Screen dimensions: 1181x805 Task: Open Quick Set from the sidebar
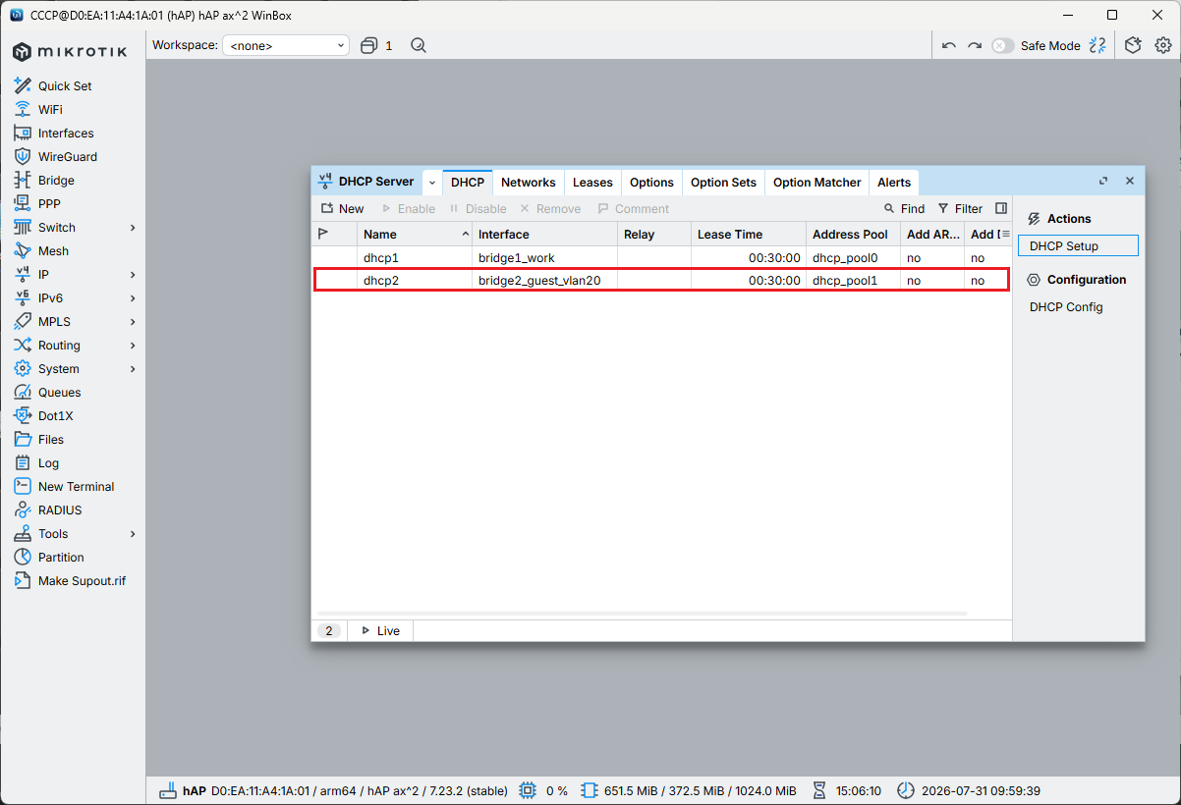pos(65,85)
